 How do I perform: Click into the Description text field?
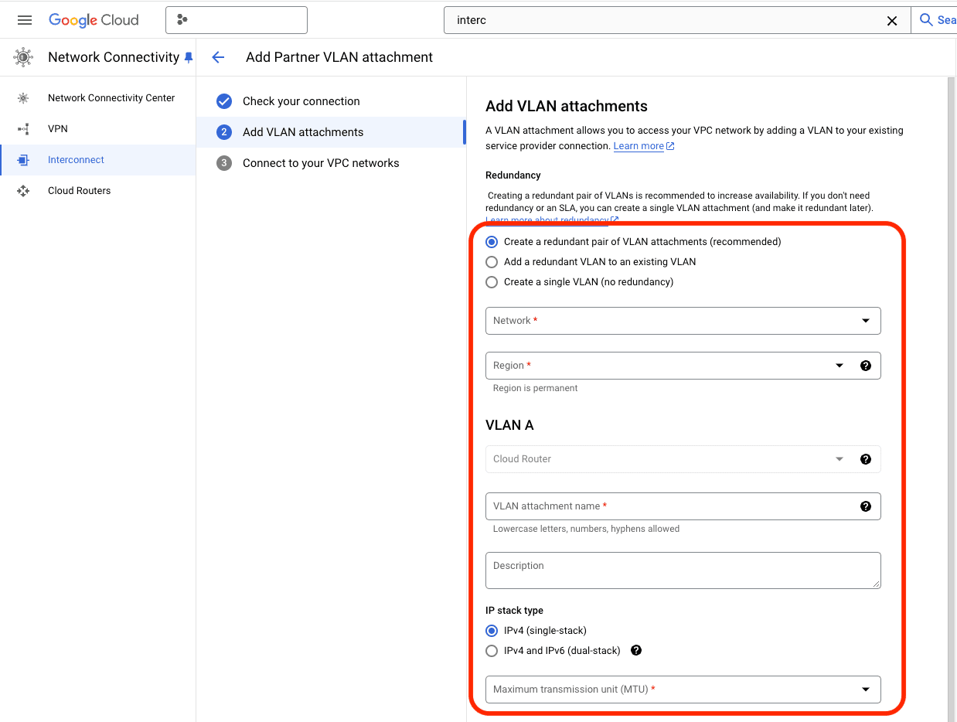[683, 570]
